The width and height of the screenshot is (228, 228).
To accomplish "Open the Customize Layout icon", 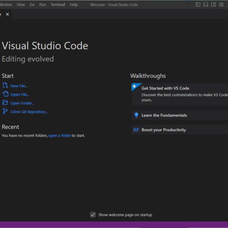I will point(221,5).
